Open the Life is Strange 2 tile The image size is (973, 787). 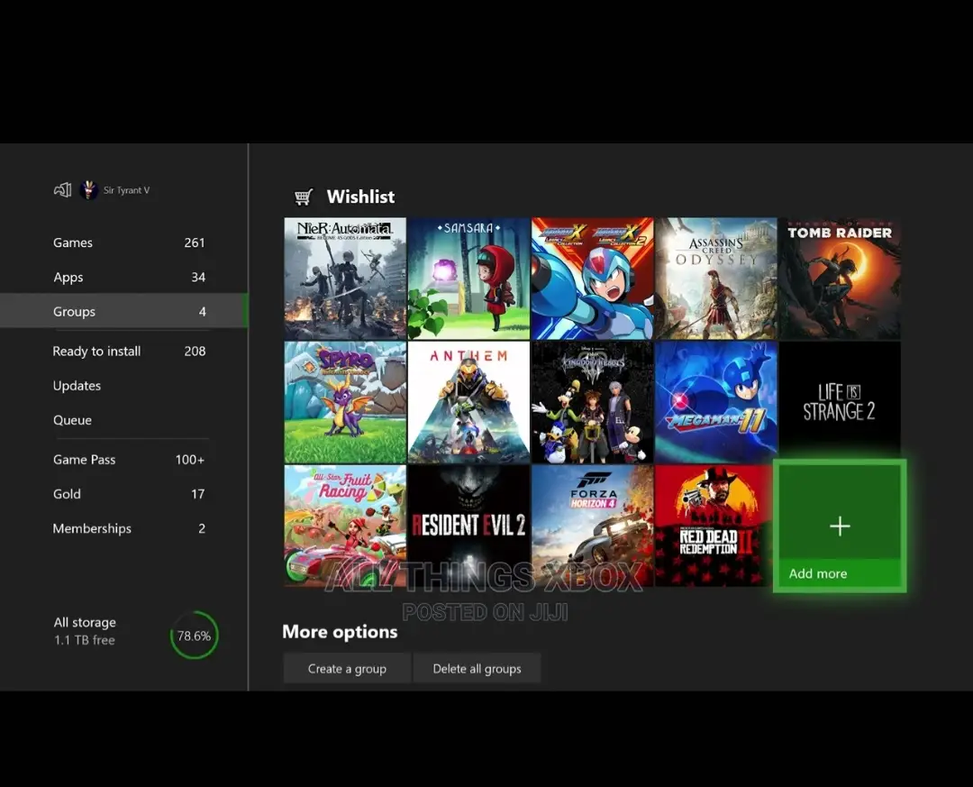pos(840,402)
